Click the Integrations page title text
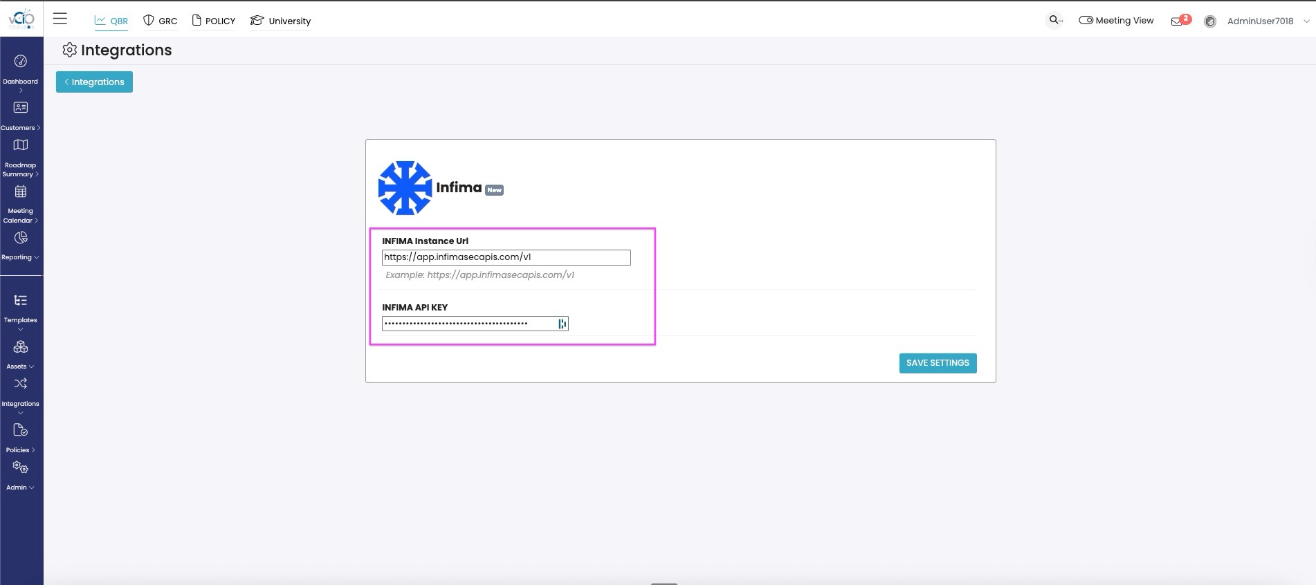 pos(126,50)
